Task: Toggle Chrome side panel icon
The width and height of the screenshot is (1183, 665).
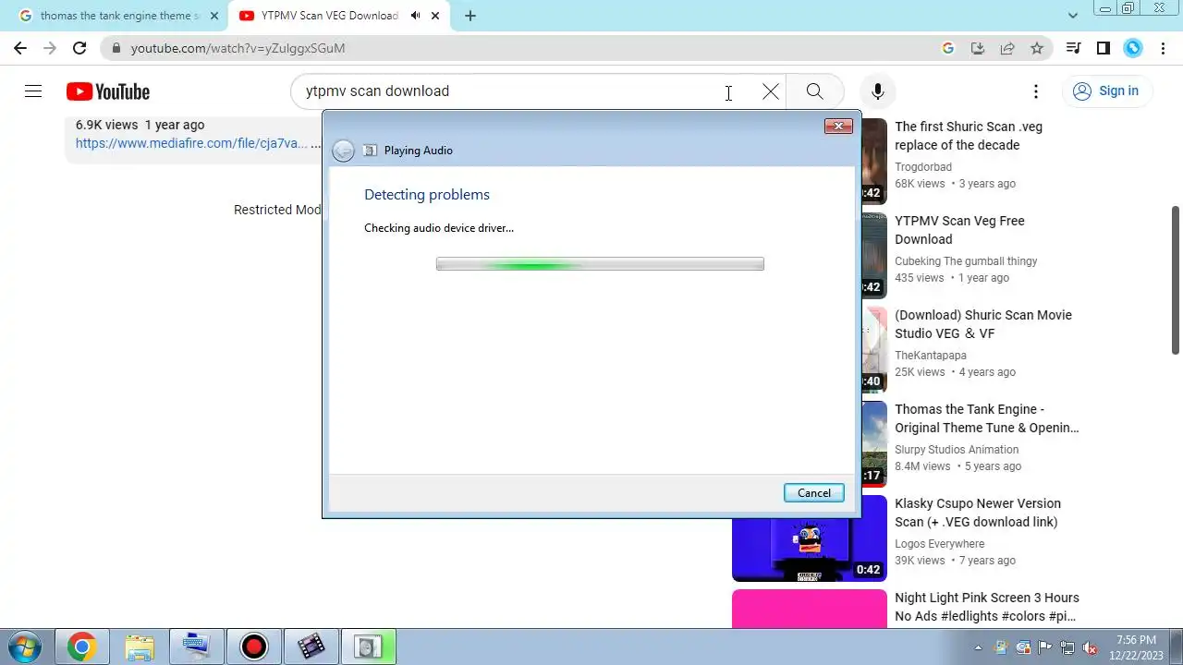Action: click(x=1103, y=48)
